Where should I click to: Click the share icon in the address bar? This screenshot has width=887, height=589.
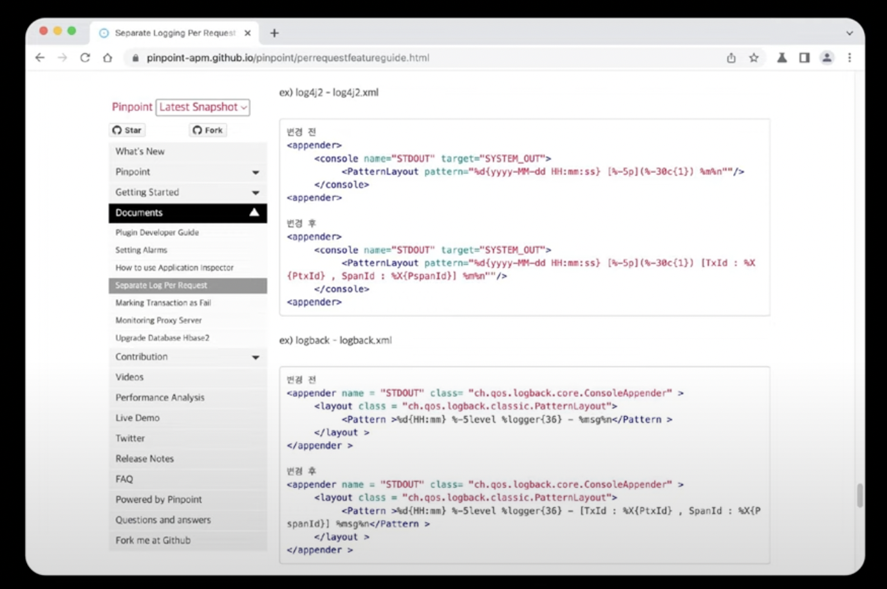pos(731,58)
